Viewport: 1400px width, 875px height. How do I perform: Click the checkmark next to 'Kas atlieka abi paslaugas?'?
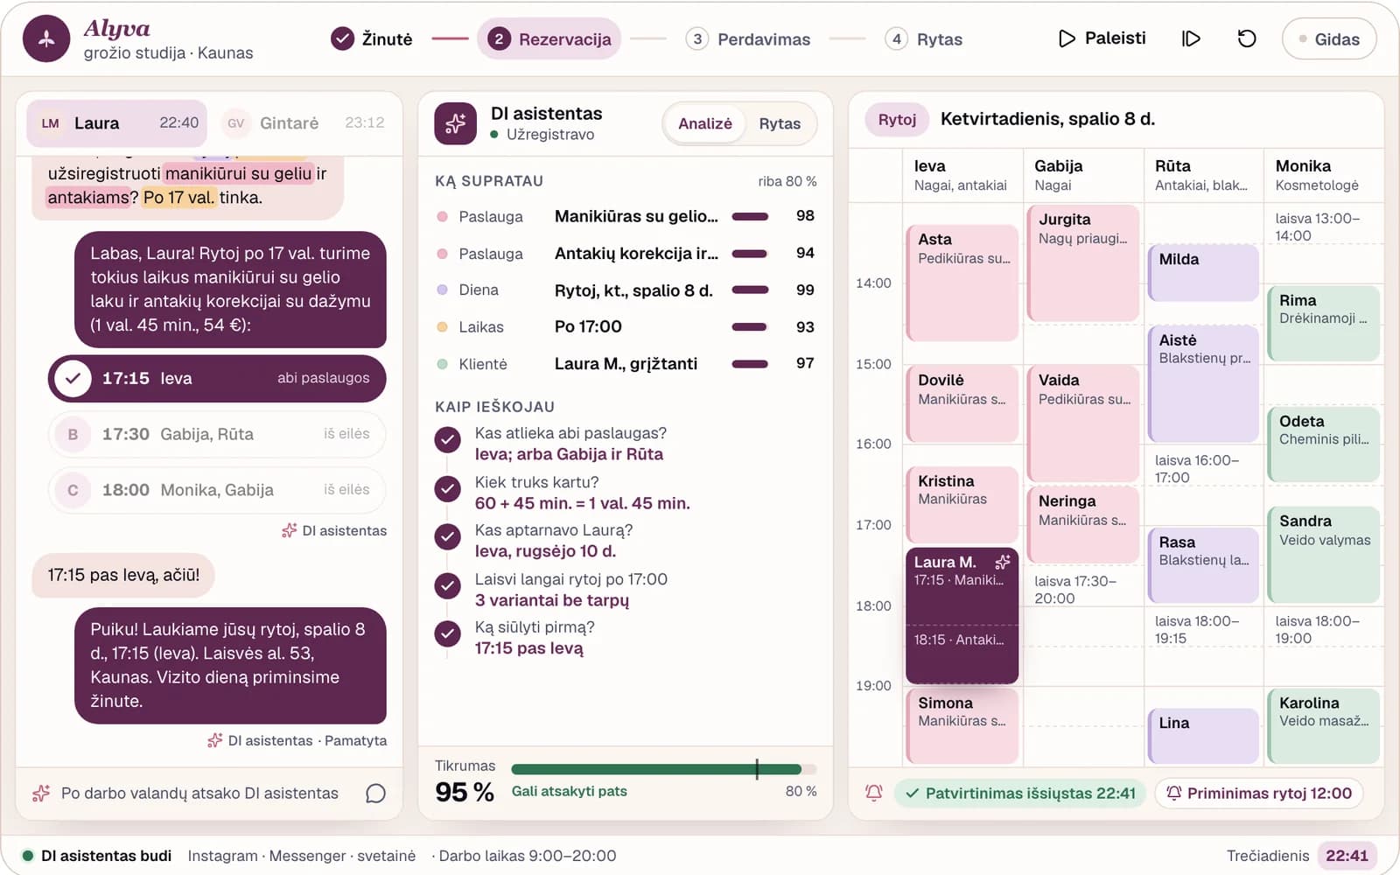448,440
